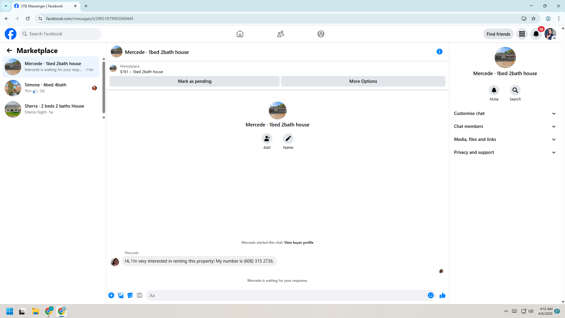Go back in browser history
This screenshot has height=318, width=565.
[x=6, y=19]
